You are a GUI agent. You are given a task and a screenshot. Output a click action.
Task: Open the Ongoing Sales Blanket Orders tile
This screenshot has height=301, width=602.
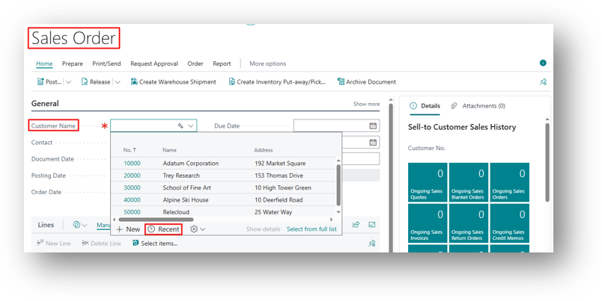tap(469, 182)
